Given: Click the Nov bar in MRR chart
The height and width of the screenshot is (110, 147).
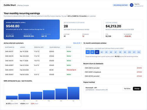Looking at the screenshot, I should point(12,98).
